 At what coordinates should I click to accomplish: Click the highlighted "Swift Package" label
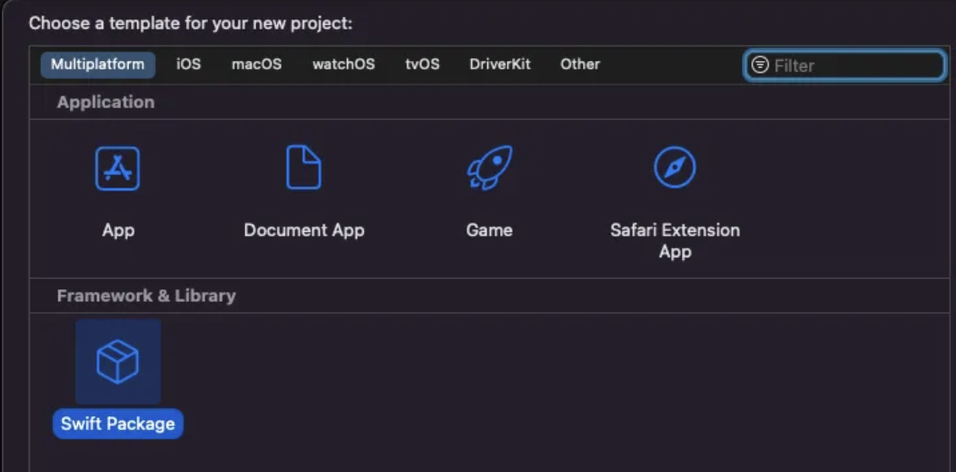(118, 424)
